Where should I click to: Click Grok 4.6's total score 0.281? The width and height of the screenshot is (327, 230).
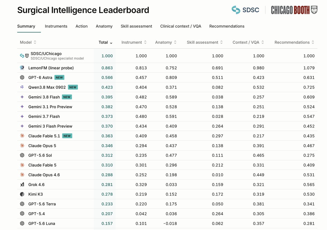[x=107, y=185]
